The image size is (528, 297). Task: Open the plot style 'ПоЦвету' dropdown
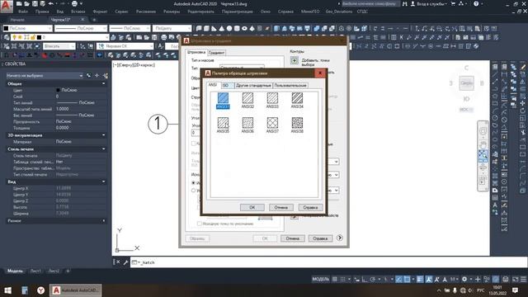(172, 28)
